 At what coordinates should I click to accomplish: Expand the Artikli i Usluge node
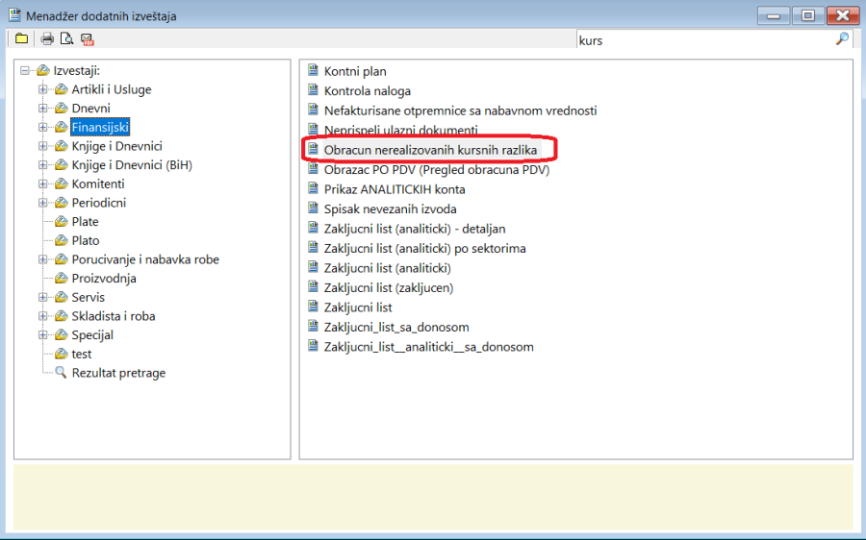(x=42, y=89)
